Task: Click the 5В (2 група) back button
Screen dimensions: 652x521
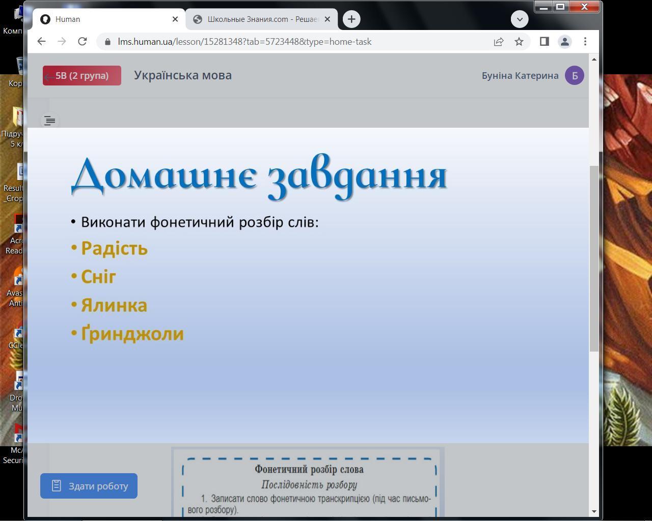Action: point(82,76)
